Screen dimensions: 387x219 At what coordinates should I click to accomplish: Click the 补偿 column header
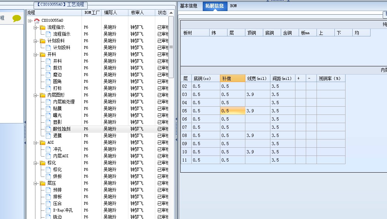click(x=232, y=78)
